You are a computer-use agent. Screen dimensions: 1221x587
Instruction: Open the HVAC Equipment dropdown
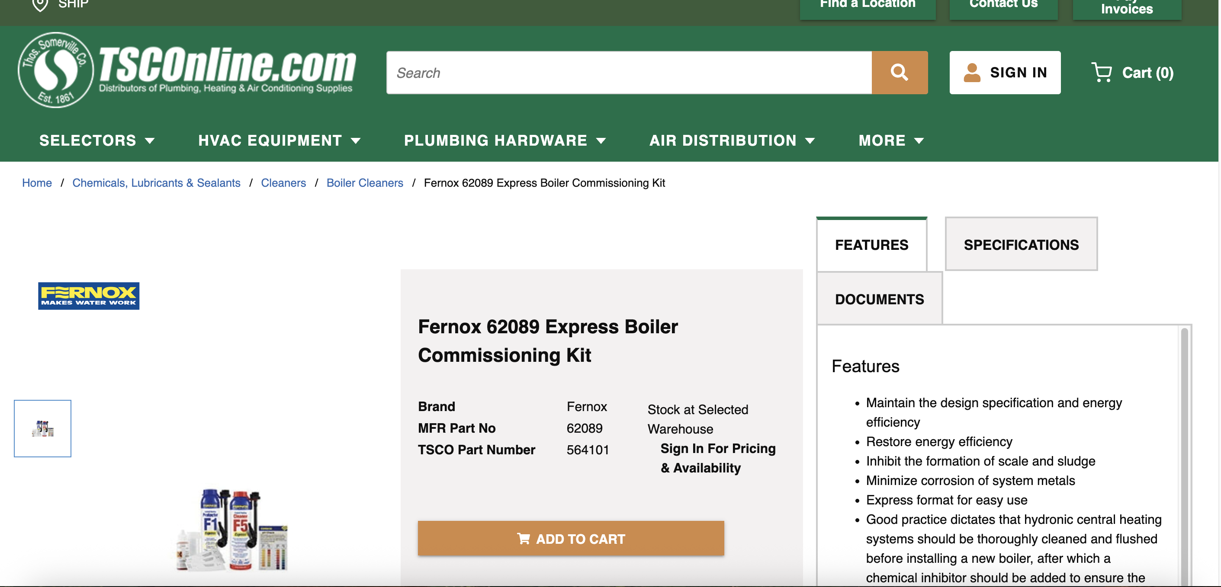click(x=279, y=140)
